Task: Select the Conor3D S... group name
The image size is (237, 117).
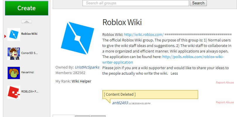Action: pos(30,53)
